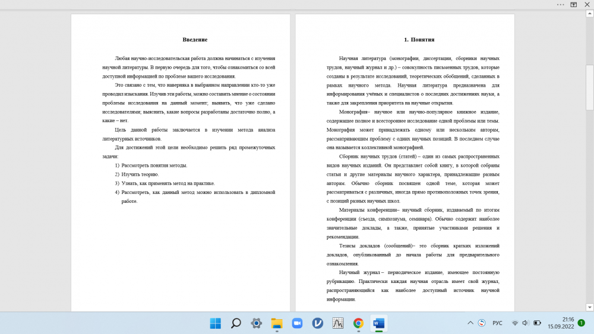This screenshot has width=594, height=334.
Task: Click the ribbon display options icon
Action: pyautogui.click(x=574, y=4)
